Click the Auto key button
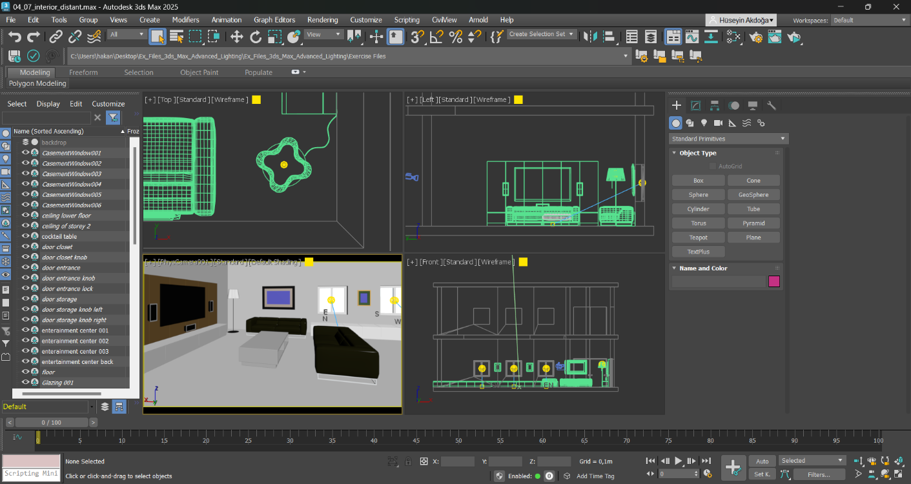This screenshot has width=911, height=484. click(762, 461)
